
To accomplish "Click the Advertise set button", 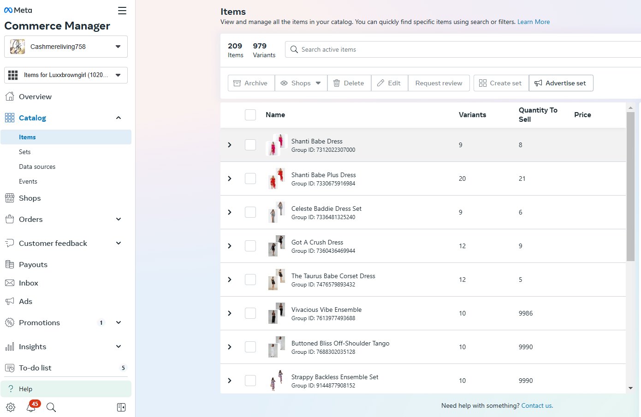I will 561,83.
